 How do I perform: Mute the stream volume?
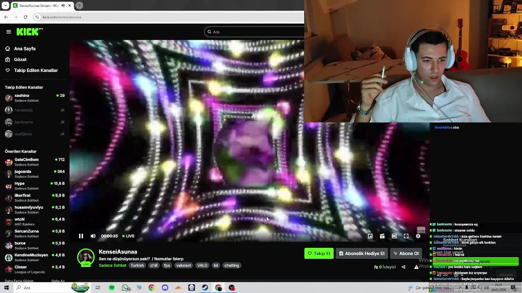93,236
